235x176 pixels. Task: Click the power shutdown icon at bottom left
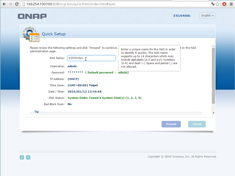(22, 157)
